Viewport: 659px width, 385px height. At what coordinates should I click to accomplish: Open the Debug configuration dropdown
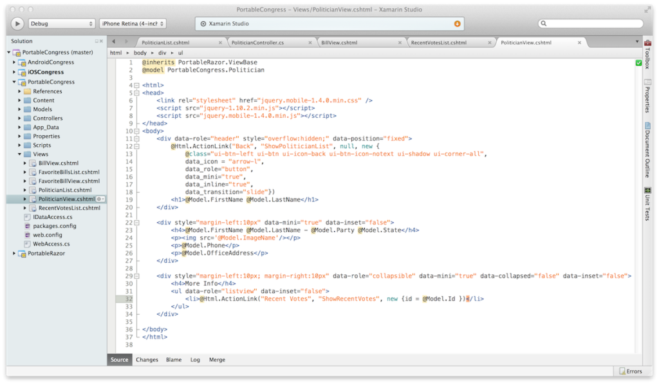pos(62,24)
